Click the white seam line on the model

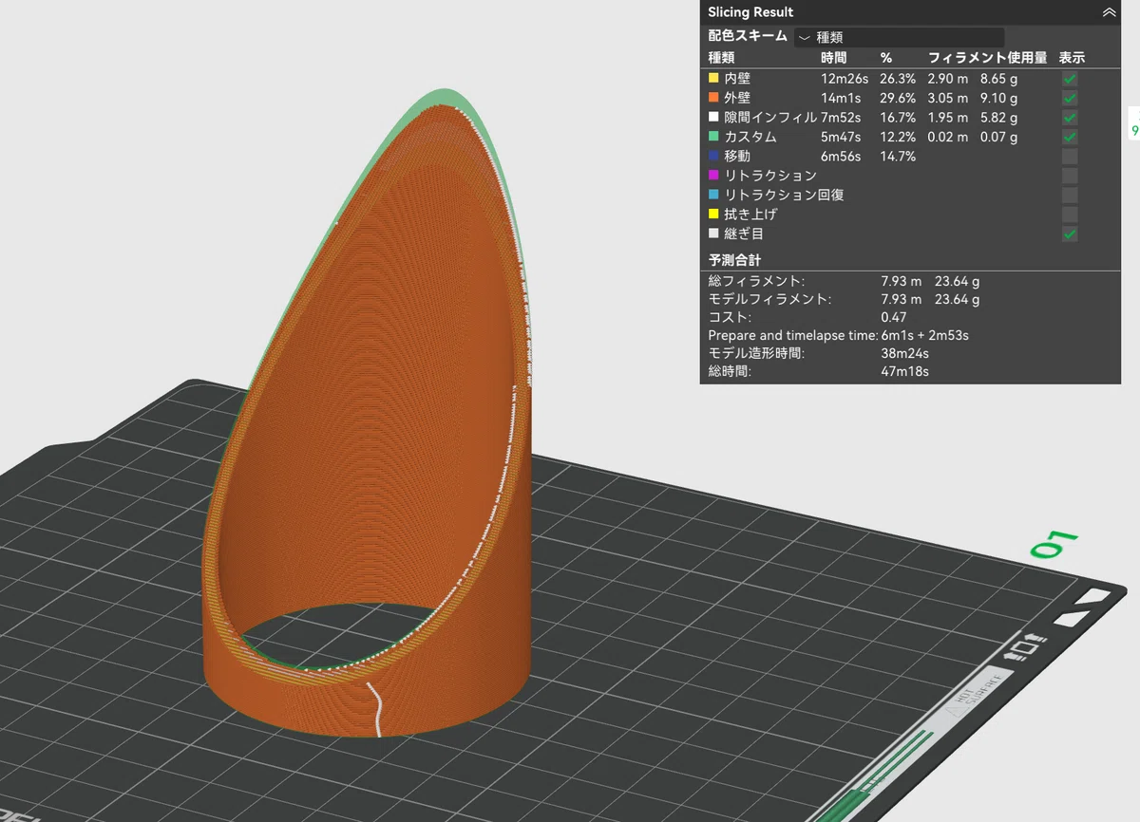[377, 708]
